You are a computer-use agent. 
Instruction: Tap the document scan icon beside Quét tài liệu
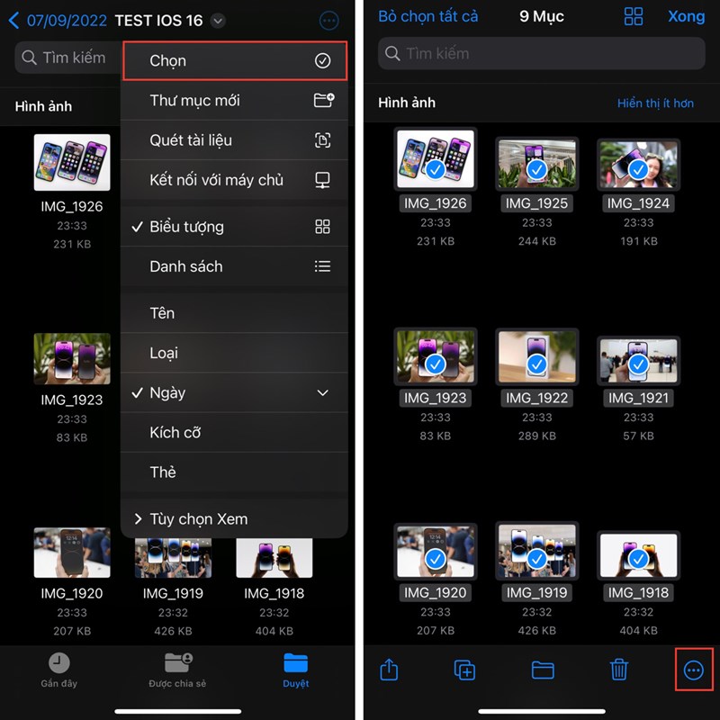pos(321,140)
